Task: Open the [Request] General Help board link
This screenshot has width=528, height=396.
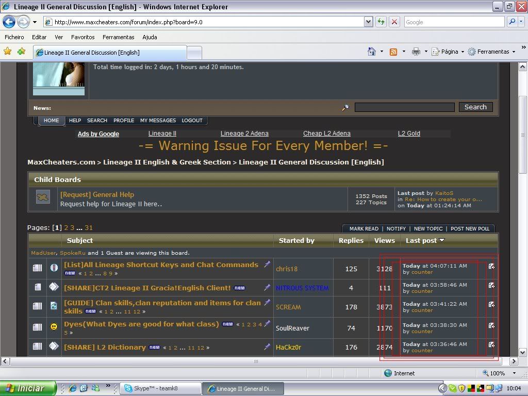Action: pos(97,194)
